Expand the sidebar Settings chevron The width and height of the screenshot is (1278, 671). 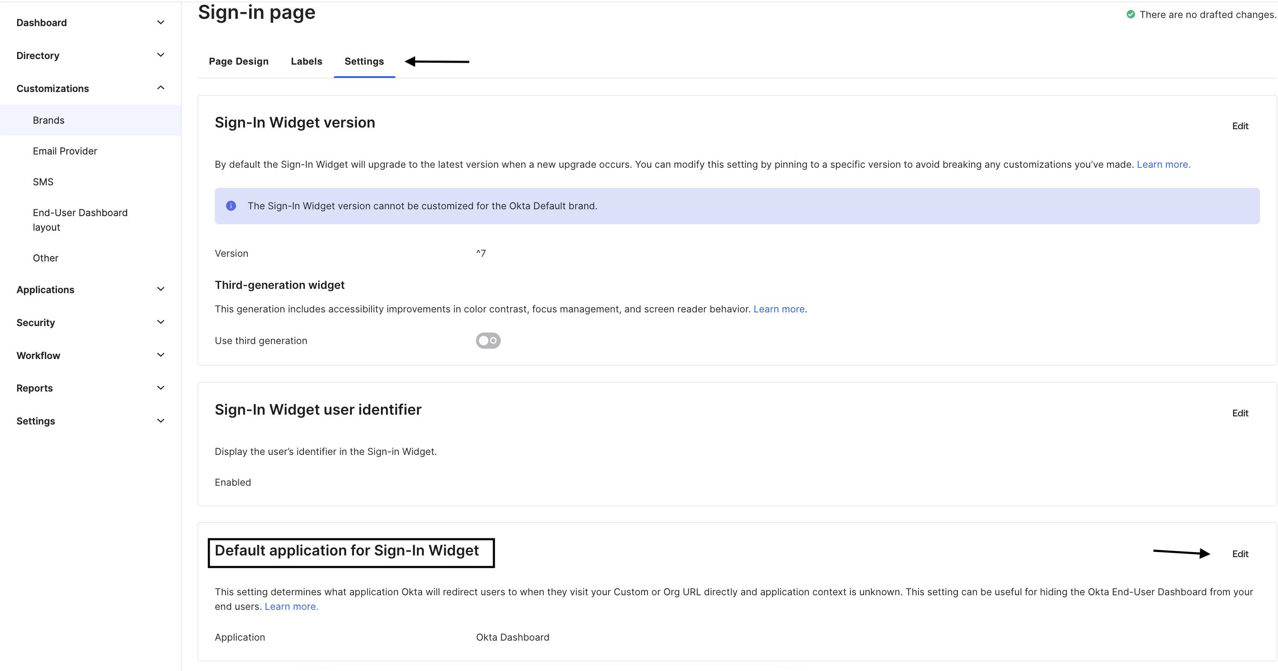160,421
